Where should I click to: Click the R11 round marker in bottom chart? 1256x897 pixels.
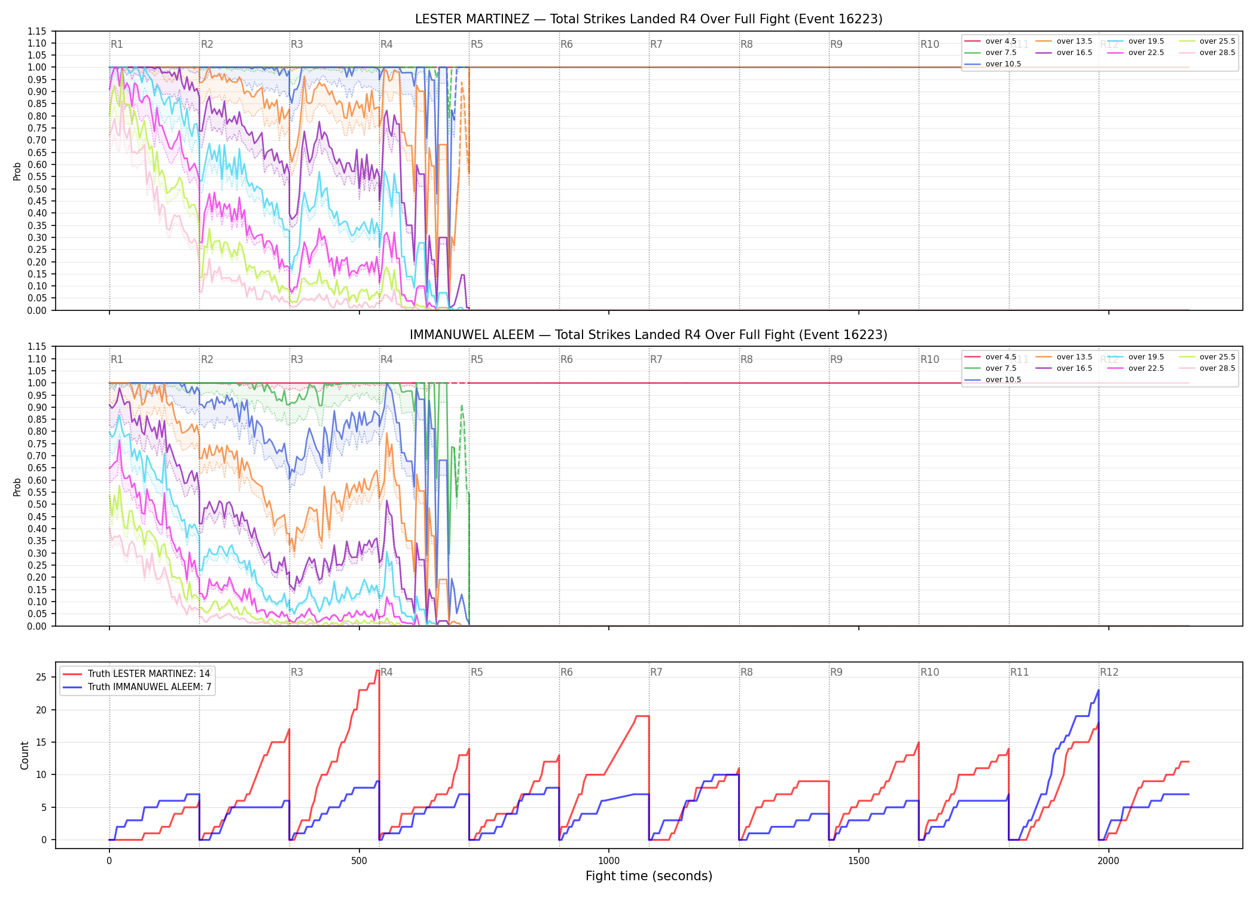click(x=1020, y=672)
